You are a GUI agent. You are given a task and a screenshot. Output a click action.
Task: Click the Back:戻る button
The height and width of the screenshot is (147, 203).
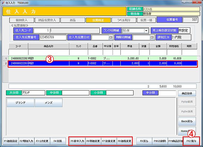(x=184, y=121)
